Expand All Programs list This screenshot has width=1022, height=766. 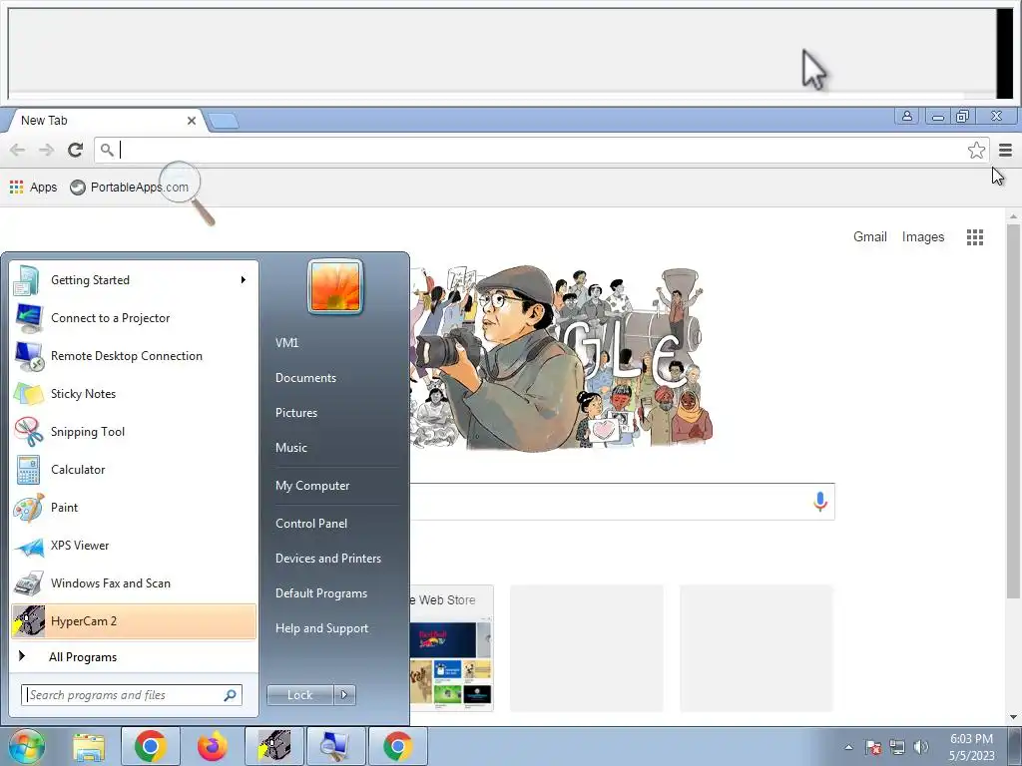pos(134,656)
